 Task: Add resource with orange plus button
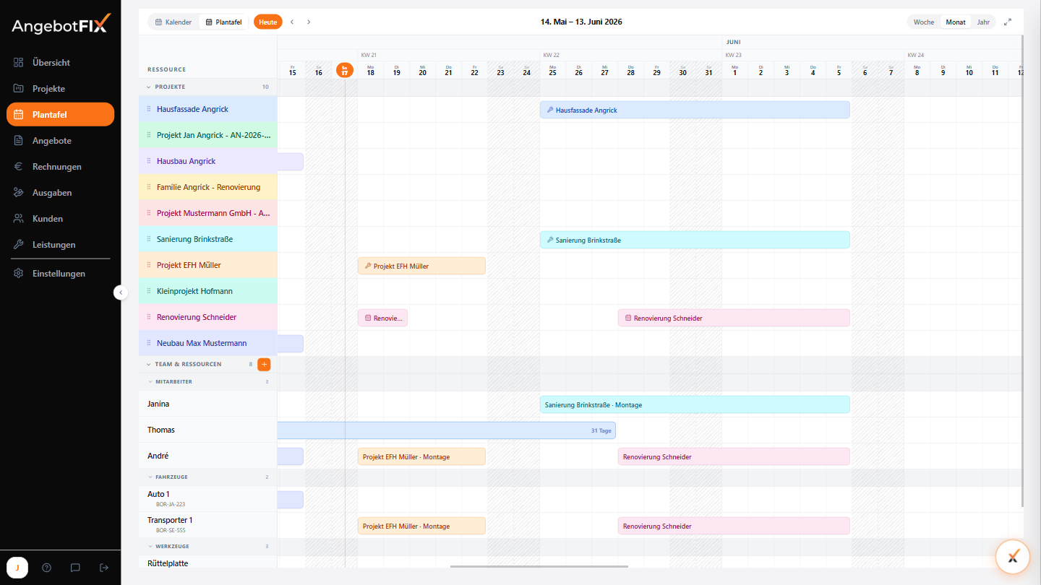click(264, 365)
